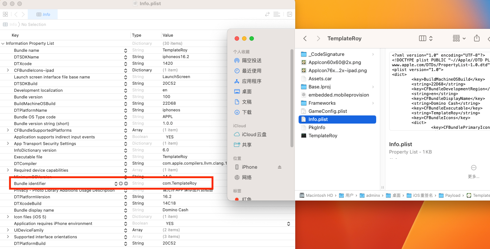Image resolution: width=490 pixels, height=249 pixels.
Task: Click the review changes arrows icon in Xcode
Action: click(267, 14)
